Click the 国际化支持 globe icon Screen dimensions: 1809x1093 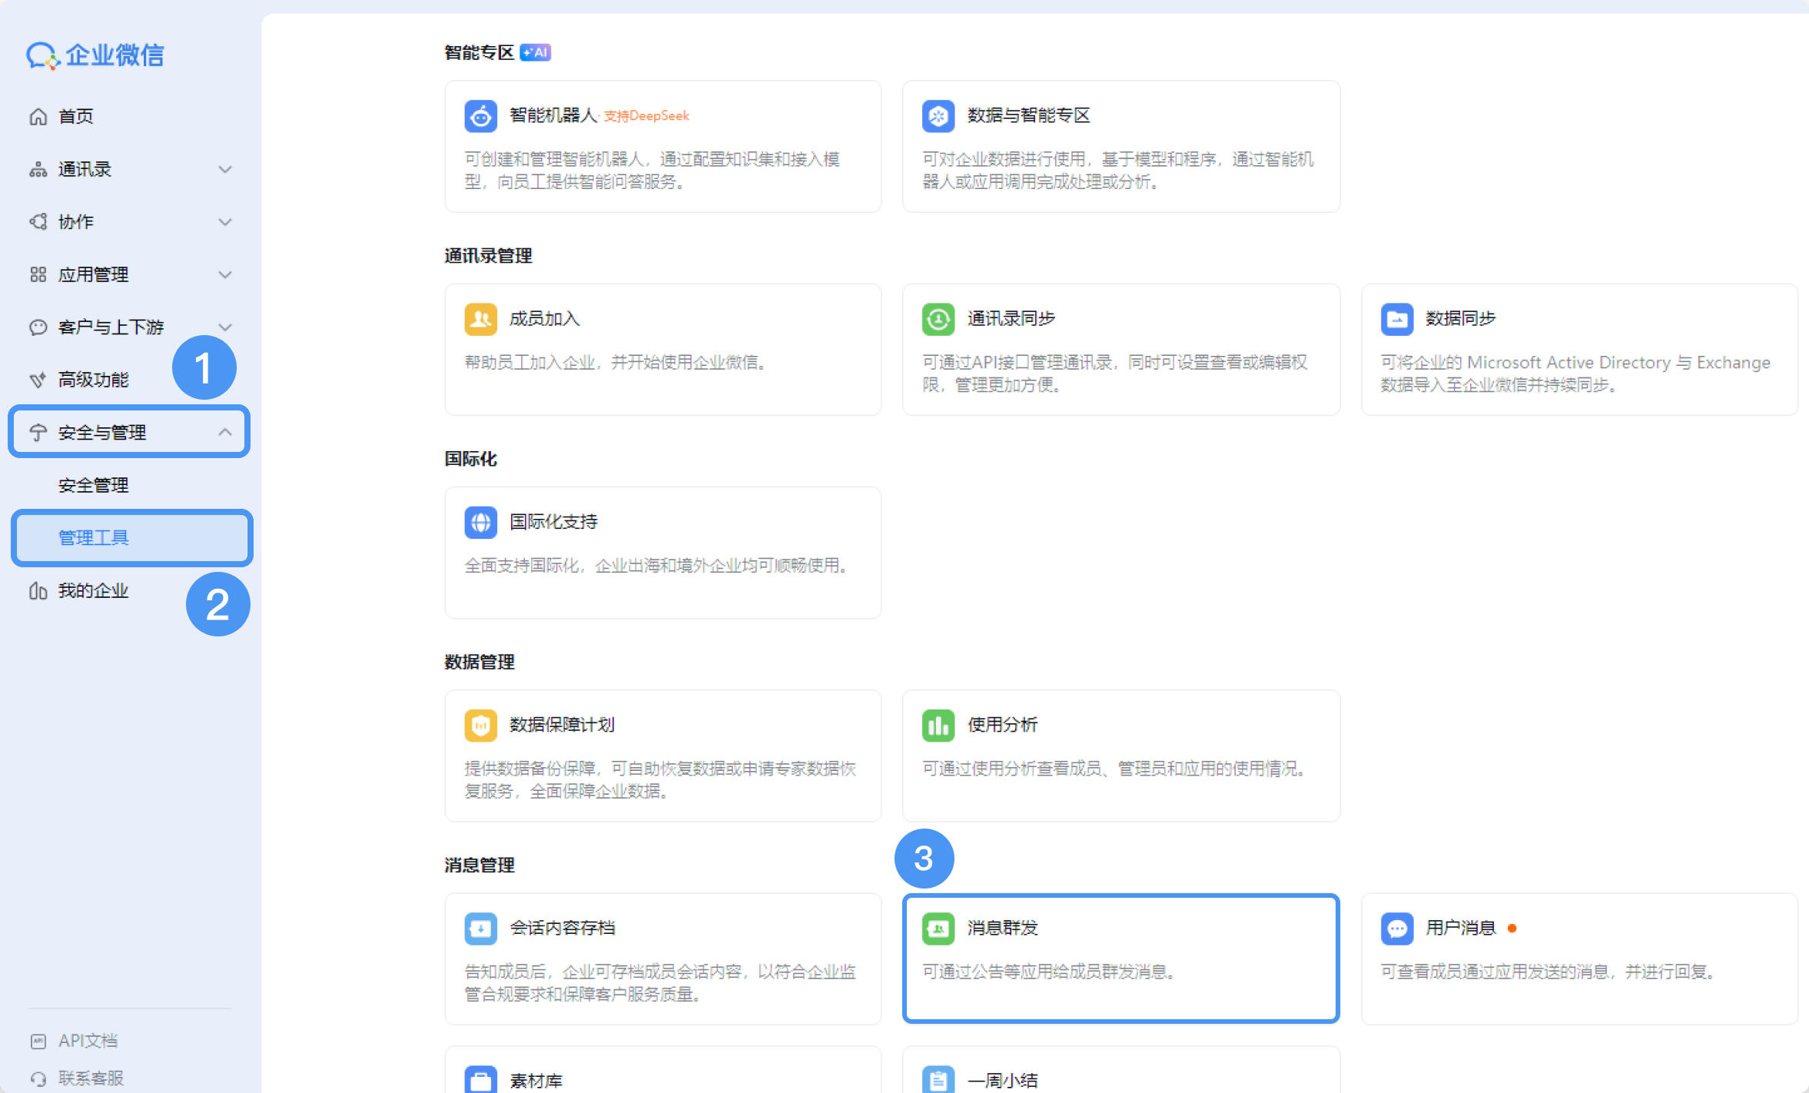(x=480, y=522)
